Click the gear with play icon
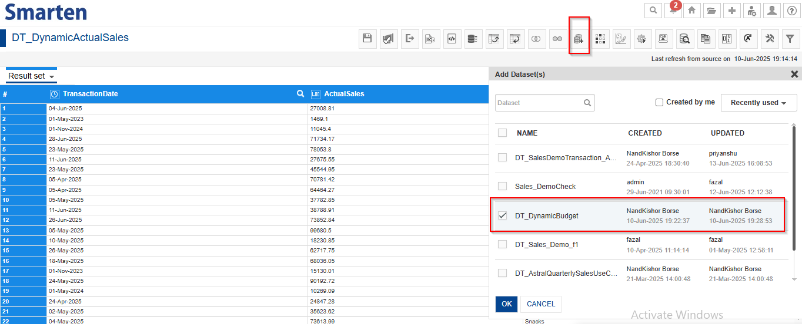The height and width of the screenshot is (324, 802). coord(642,39)
